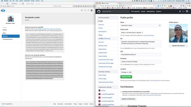The width and height of the screenshot is (191, 107).
Task: Select Profile in GitHub personal settings
Action: (x=108, y=21)
